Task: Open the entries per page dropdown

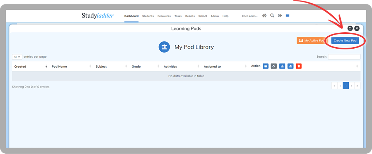Action: tap(17, 57)
